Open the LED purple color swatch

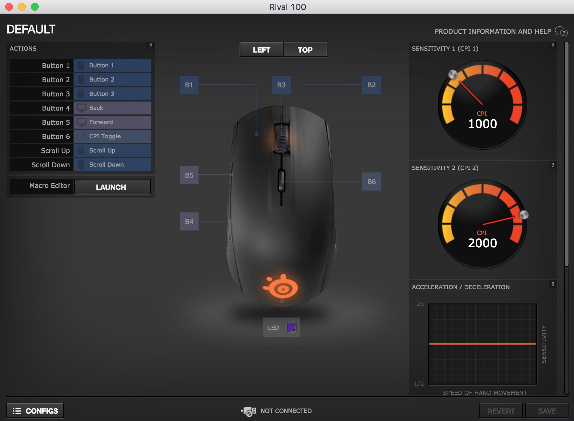coord(291,328)
